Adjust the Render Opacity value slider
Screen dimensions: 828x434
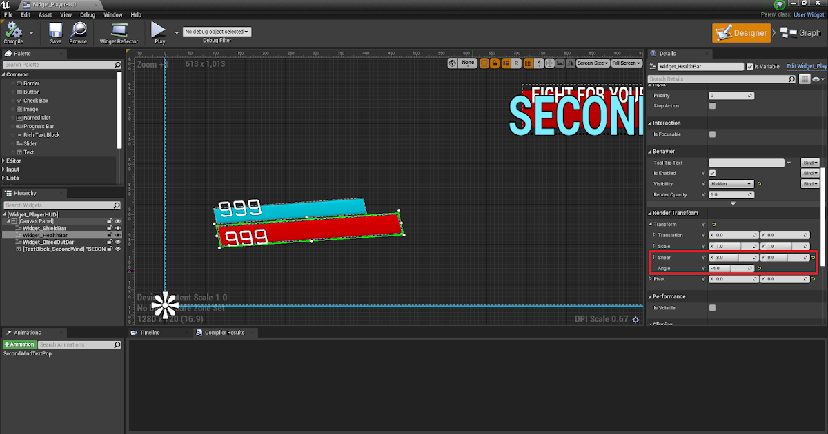(731, 194)
